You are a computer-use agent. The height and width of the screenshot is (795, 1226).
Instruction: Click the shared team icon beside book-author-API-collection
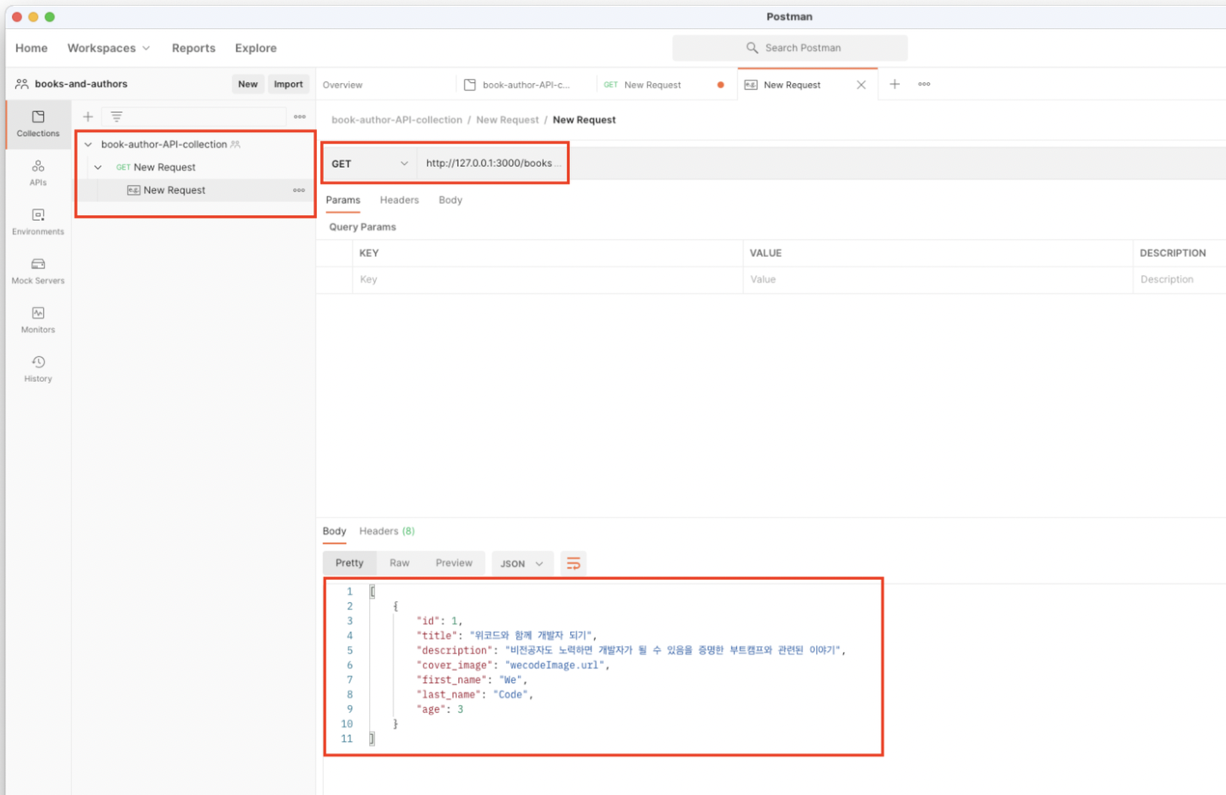click(x=235, y=145)
